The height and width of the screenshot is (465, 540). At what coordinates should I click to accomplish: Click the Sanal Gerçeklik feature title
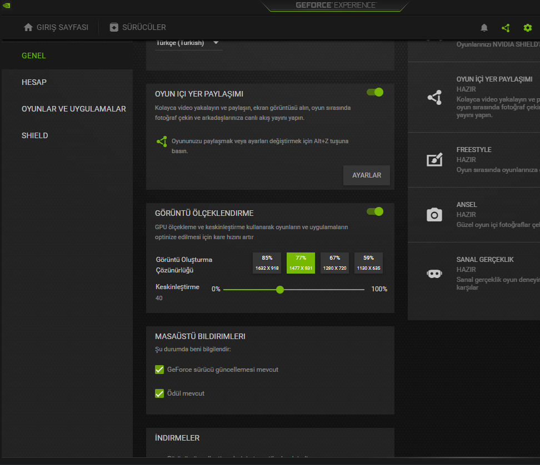point(485,260)
